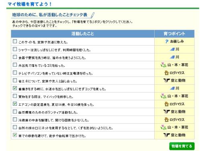The image size is (200, 151).
Task: Click the お楽しみ label in the points column
Action: coord(177,42)
